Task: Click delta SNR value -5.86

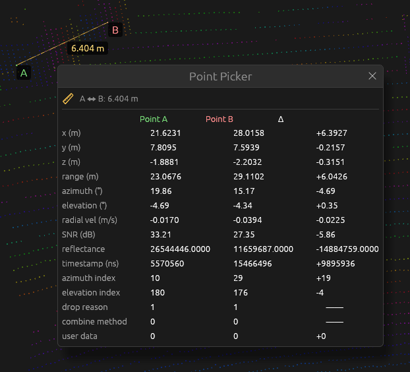Action: [326, 235]
